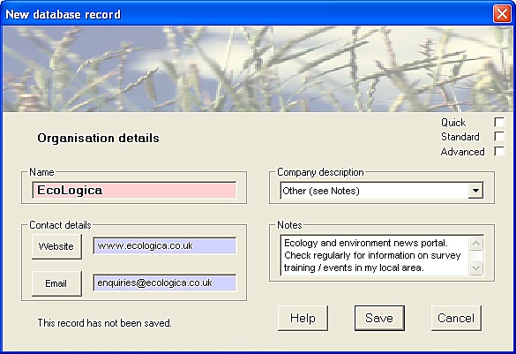516x354 pixels.
Task: Check the Advanced option box
Action: pyautogui.click(x=499, y=151)
